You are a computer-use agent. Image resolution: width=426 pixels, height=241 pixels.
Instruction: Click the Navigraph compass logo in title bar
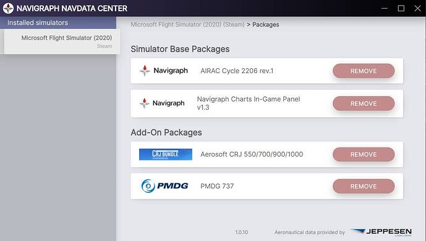click(8, 8)
